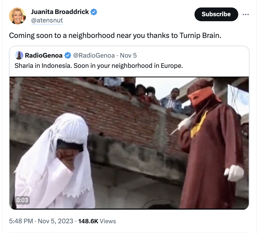Click the Nov 5 date of quoted tweet
The height and width of the screenshot is (234, 258).
coord(128,55)
